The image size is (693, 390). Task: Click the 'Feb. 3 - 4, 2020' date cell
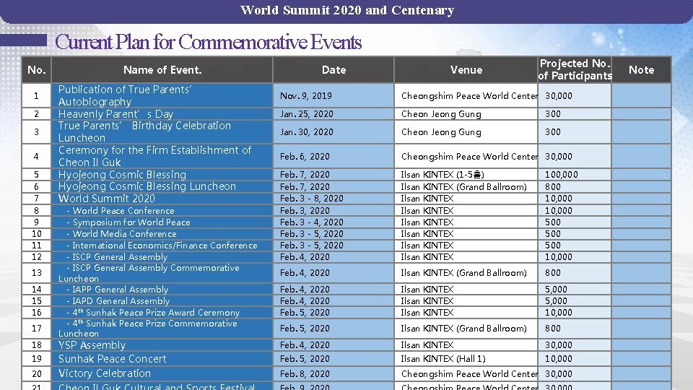point(334,222)
